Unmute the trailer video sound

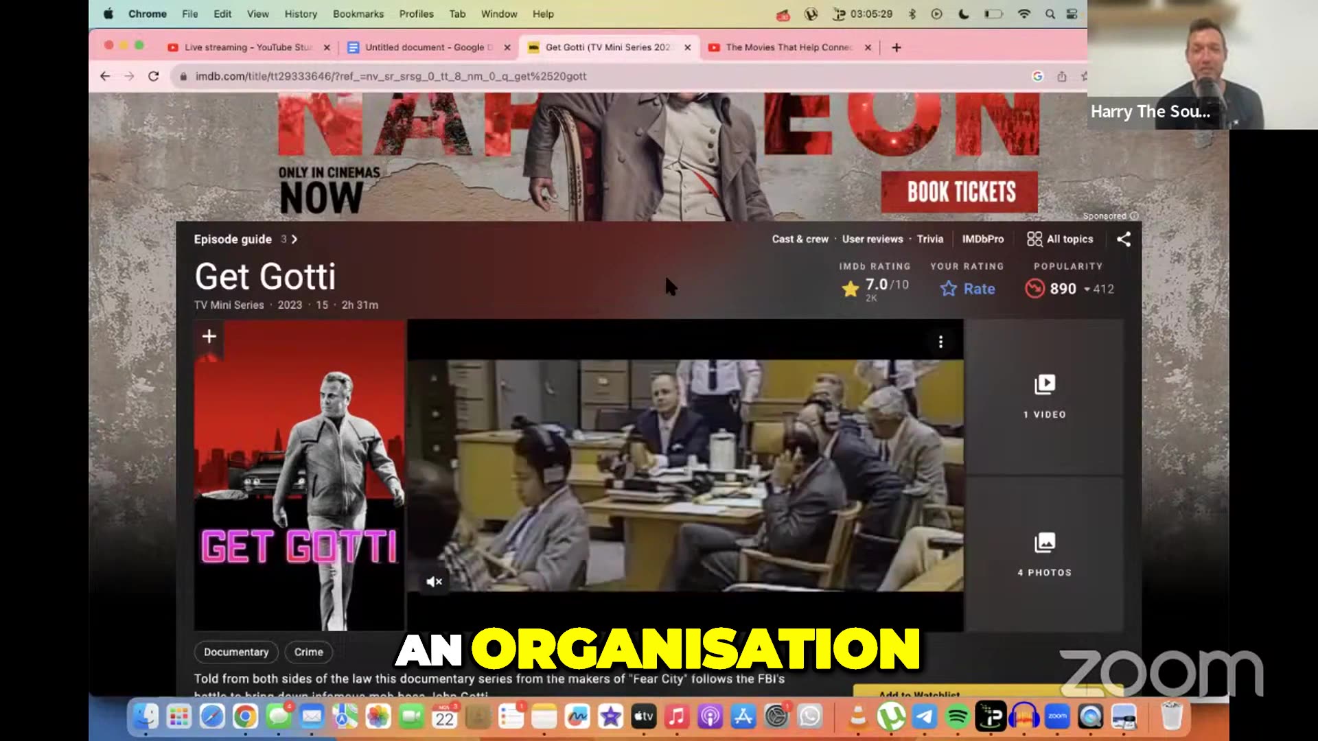pyautogui.click(x=434, y=582)
